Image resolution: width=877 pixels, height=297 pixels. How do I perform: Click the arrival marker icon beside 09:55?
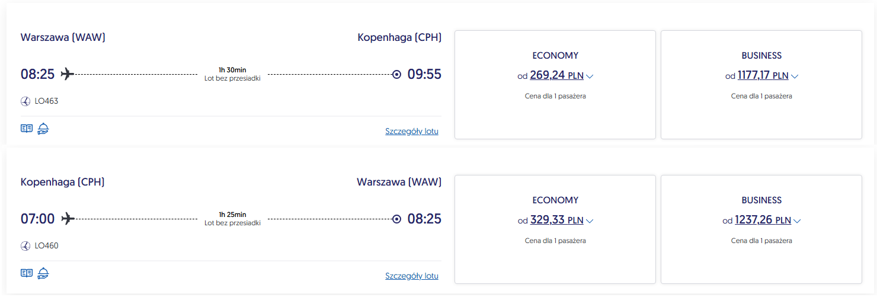(397, 74)
